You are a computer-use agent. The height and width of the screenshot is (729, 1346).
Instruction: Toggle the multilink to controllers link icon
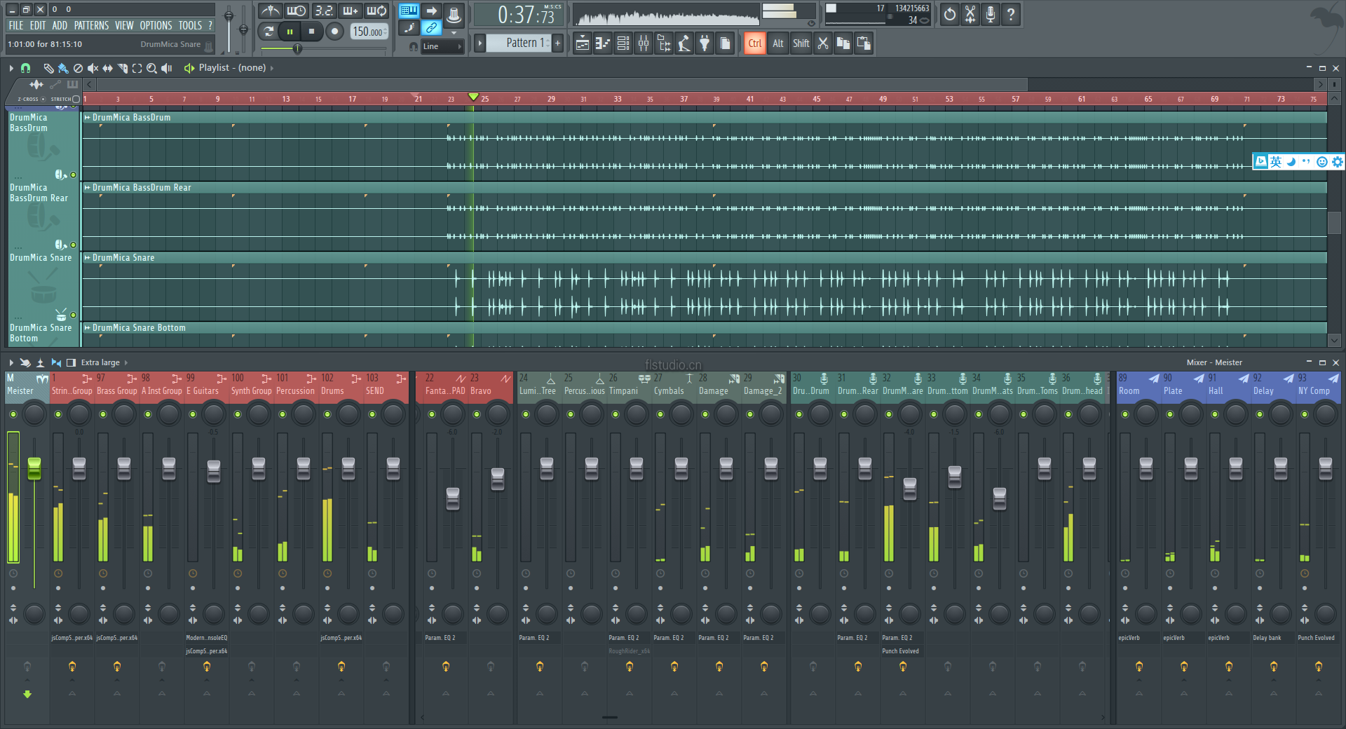coord(431,28)
